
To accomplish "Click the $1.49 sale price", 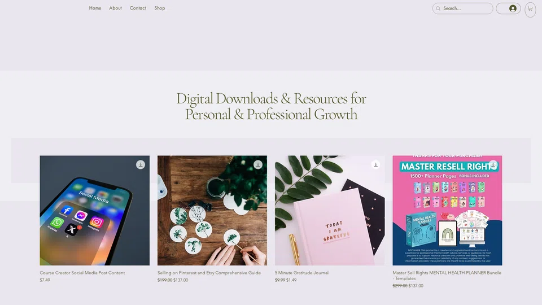I will point(291,280).
